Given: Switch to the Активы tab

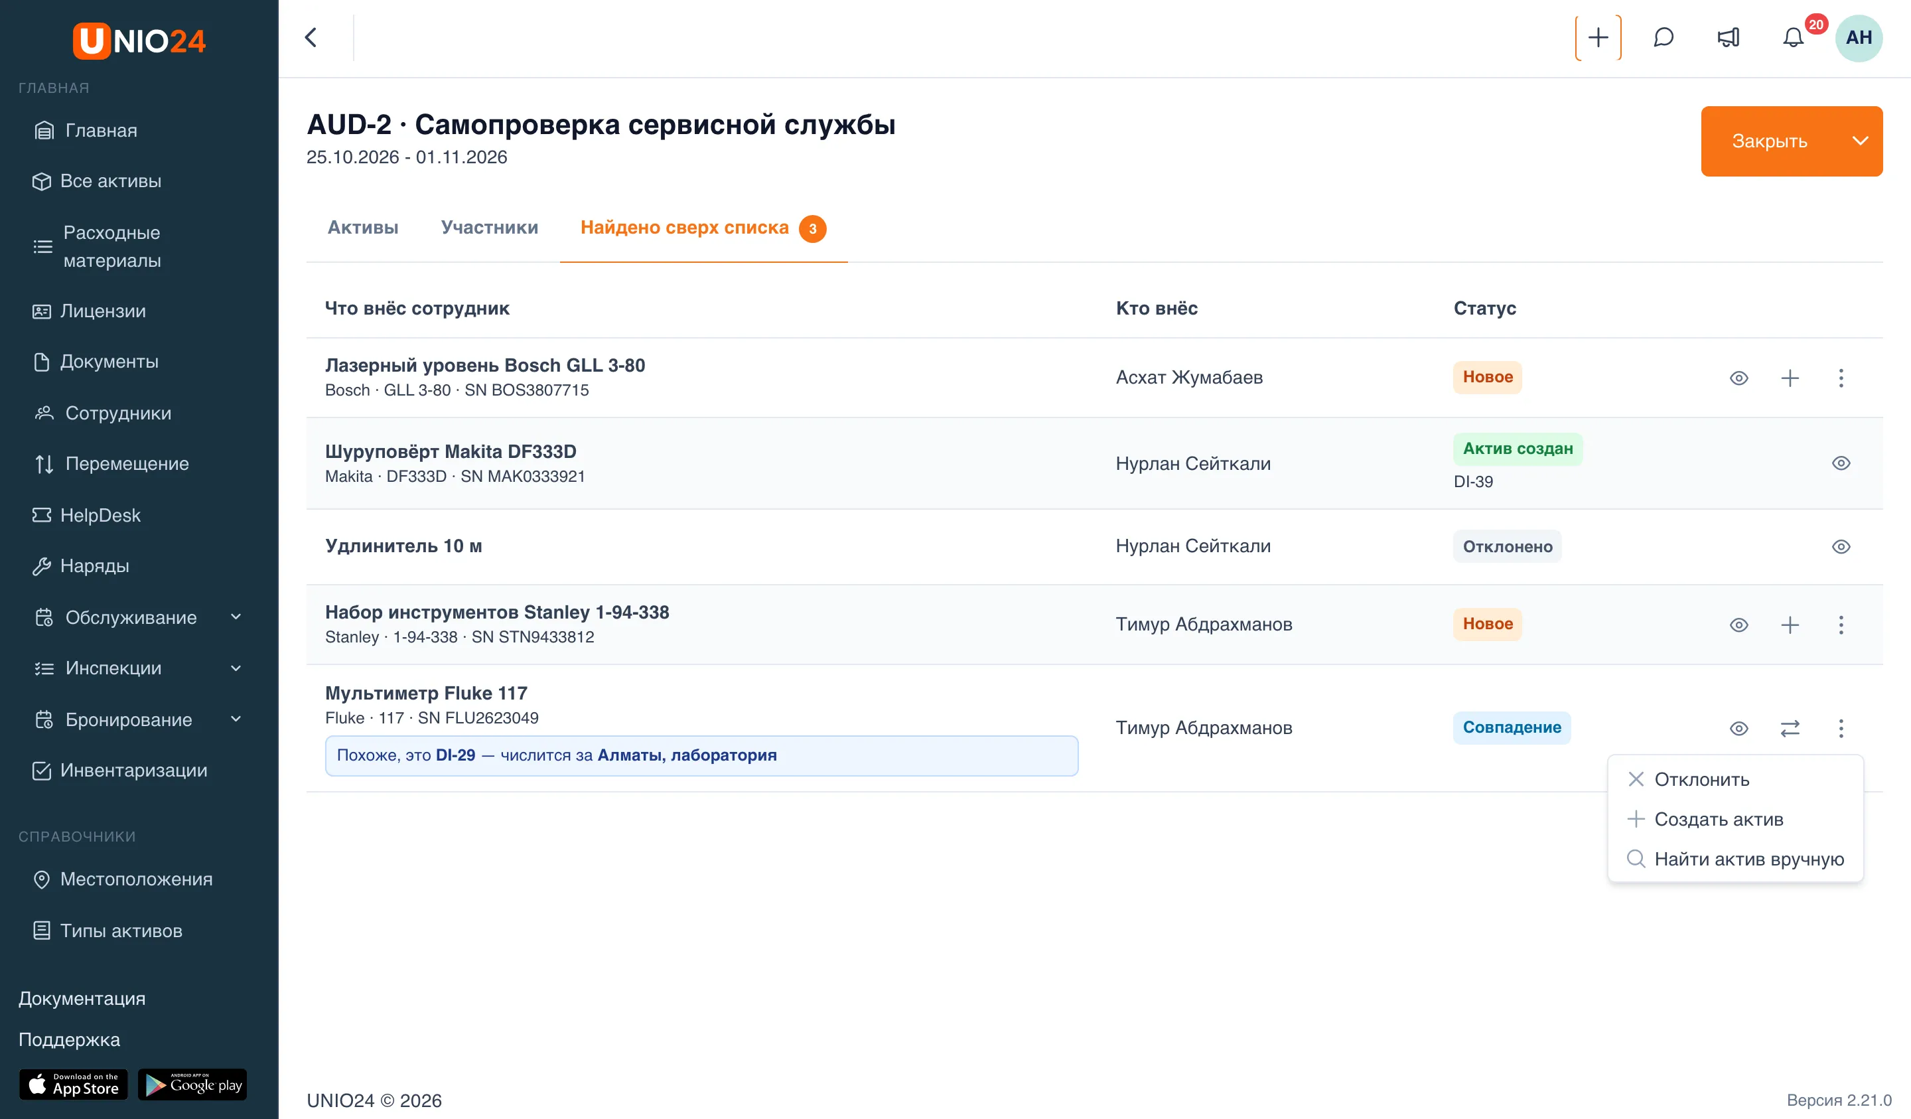Looking at the screenshot, I should (x=362, y=228).
